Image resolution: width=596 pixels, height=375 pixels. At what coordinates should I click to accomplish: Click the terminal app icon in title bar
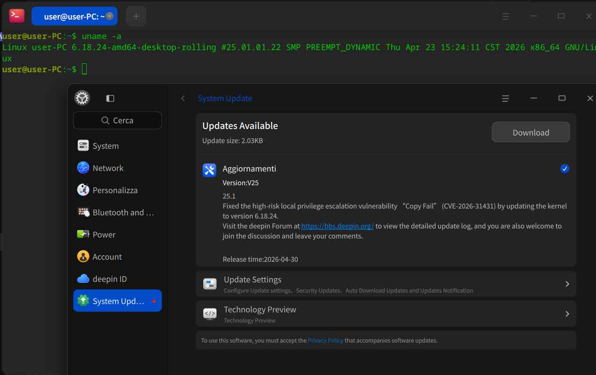[x=17, y=16]
